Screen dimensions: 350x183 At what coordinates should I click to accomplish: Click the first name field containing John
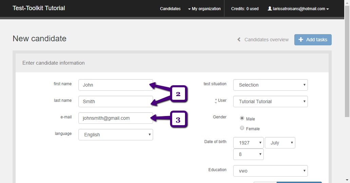(116, 85)
